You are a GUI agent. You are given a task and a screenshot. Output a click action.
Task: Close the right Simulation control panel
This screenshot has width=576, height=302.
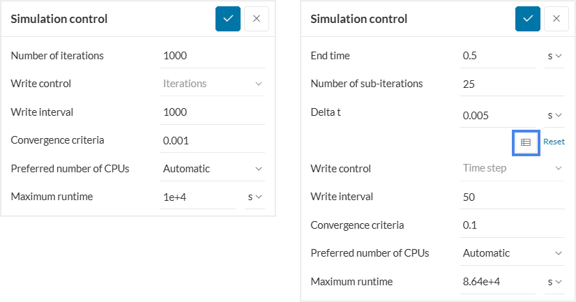click(x=556, y=19)
